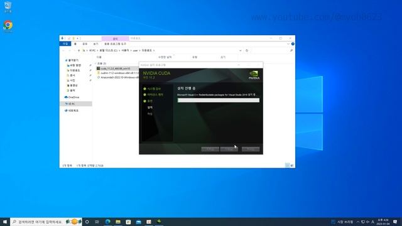The width and height of the screenshot is (402, 226).
Task: Open the address bar history dropdown
Action: [240, 51]
